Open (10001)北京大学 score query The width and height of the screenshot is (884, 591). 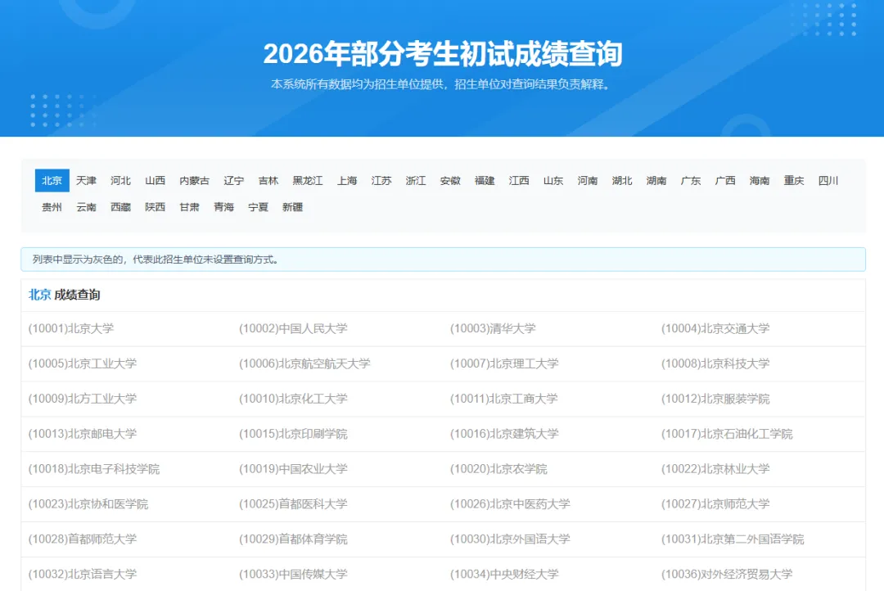click(71, 328)
